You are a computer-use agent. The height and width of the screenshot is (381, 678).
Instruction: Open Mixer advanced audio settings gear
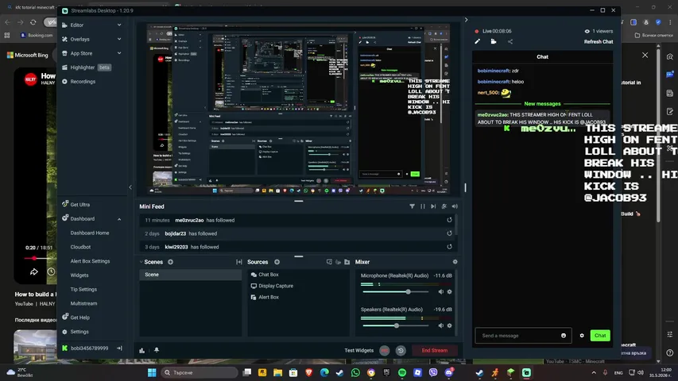tap(455, 262)
